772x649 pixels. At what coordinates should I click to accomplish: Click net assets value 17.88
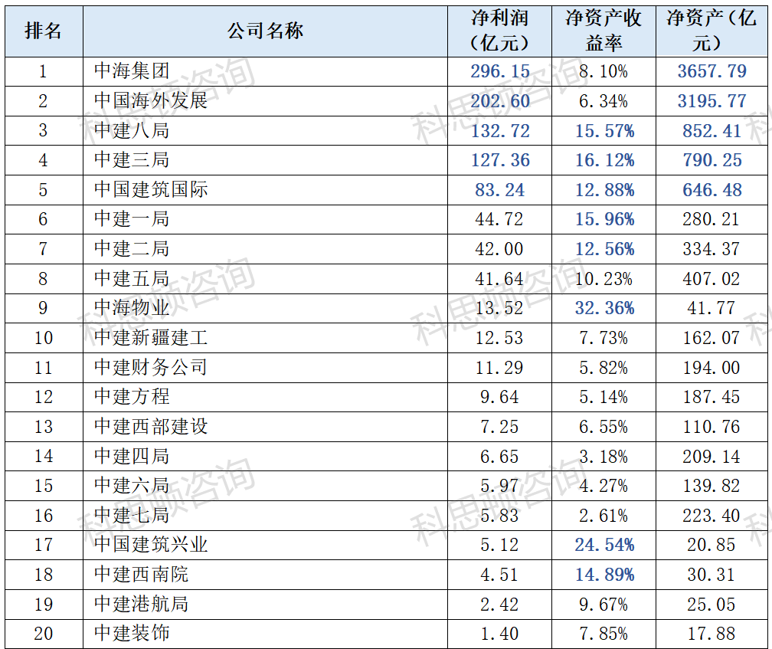(x=711, y=634)
